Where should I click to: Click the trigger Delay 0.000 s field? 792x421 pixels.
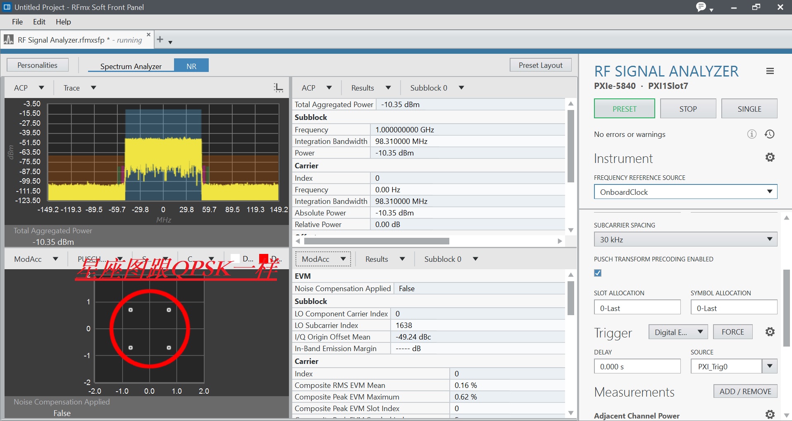click(637, 366)
